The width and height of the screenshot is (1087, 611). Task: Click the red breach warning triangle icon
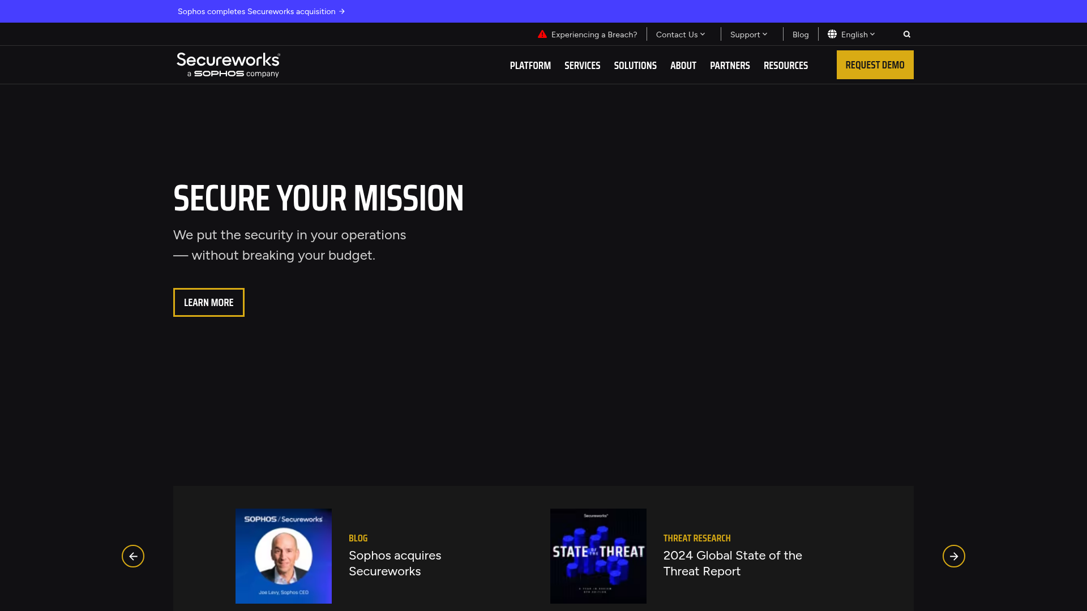[542, 34]
